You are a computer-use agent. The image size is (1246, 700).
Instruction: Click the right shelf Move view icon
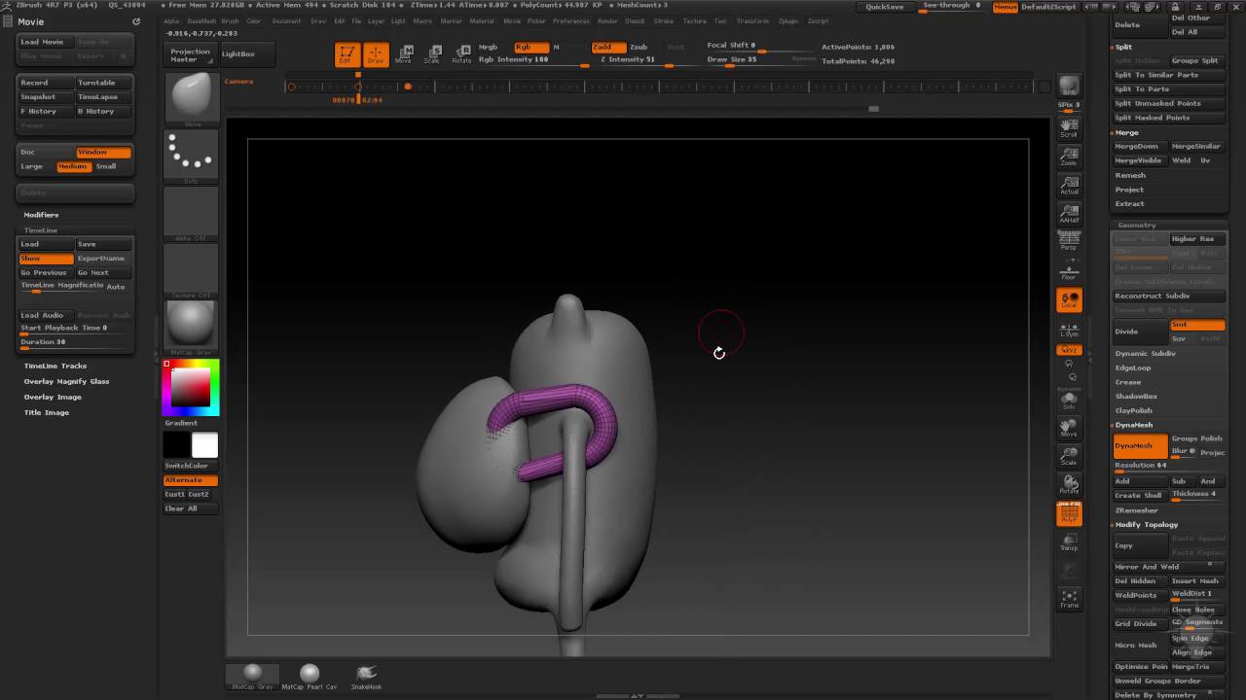coord(1069,429)
